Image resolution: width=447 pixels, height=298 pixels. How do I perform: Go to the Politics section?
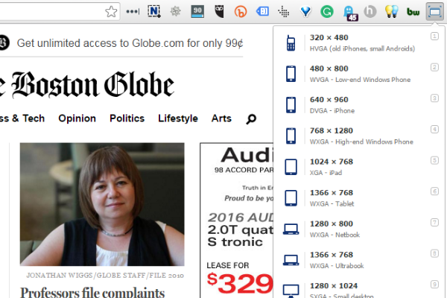(127, 118)
